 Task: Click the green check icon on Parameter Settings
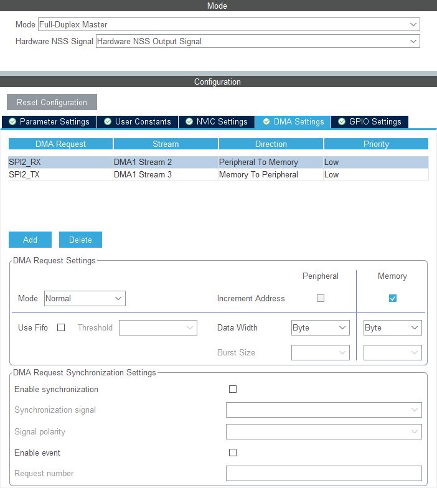pos(12,121)
